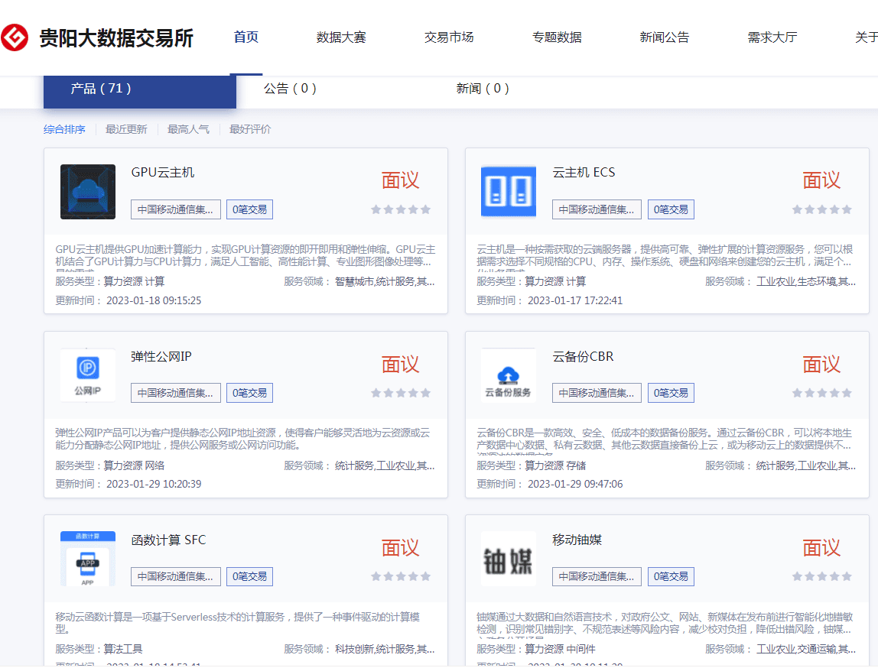Image resolution: width=878 pixels, height=668 pixels.
Task: Click the 云主机 ECS server icon
Action: [509, 192]
